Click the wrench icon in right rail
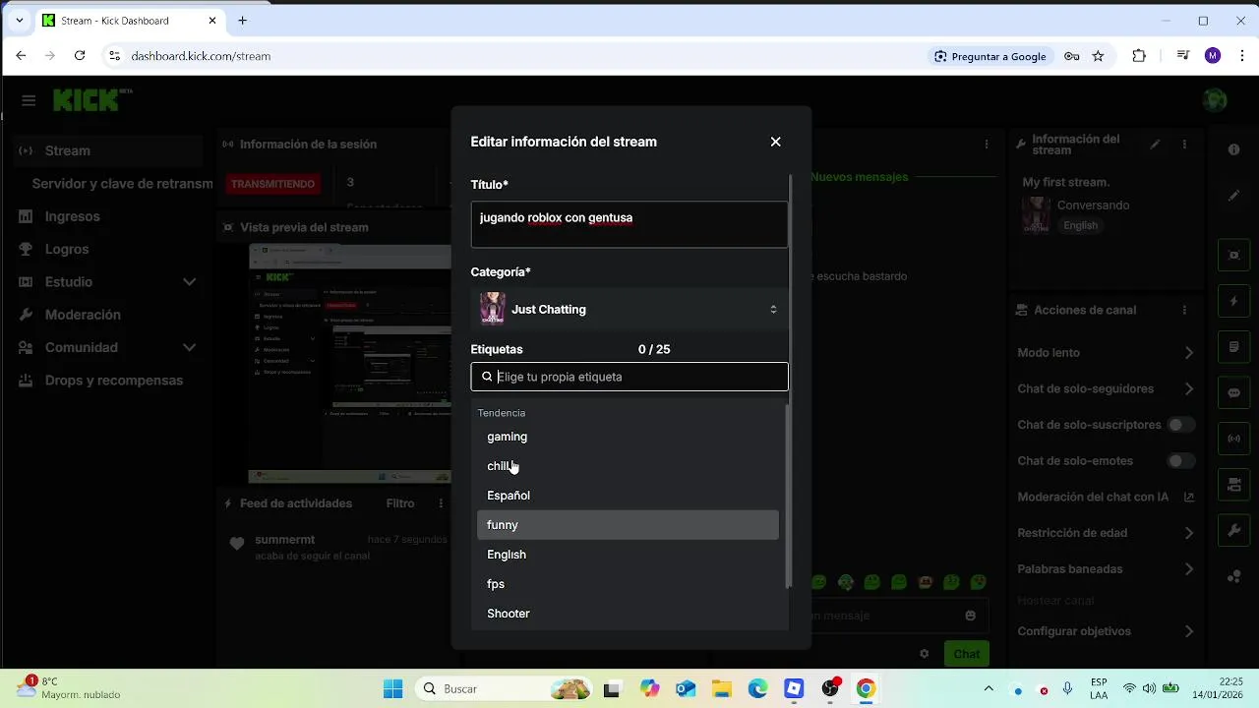 [1233, 531]
